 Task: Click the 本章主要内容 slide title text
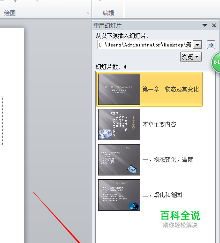coord(159,124)
